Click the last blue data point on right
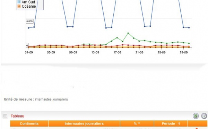 coord(189,28)
